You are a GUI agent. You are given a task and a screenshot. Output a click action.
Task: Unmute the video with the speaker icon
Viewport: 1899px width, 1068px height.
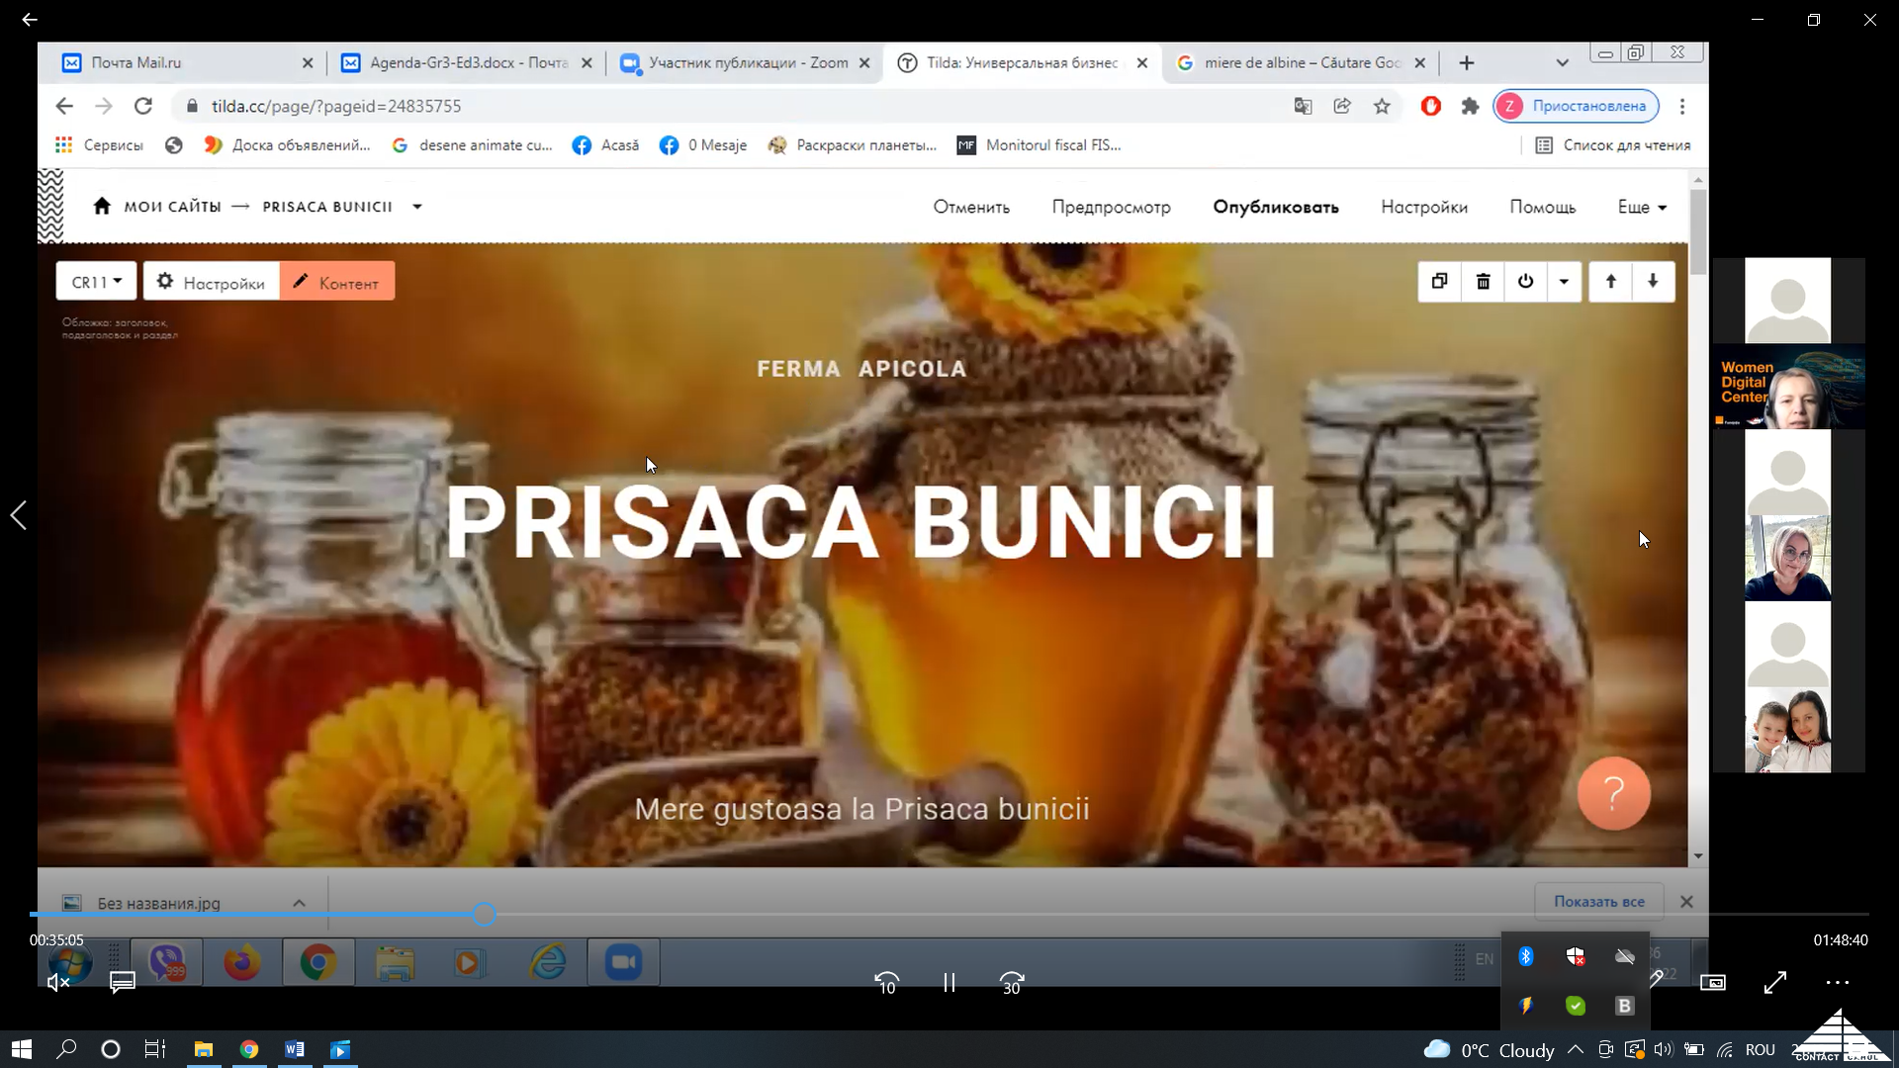(x=58, y=982)
